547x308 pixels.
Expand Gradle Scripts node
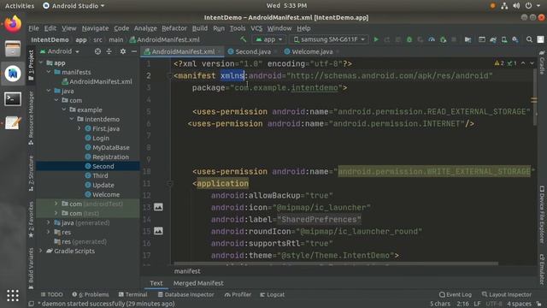[x=41, y=251]
